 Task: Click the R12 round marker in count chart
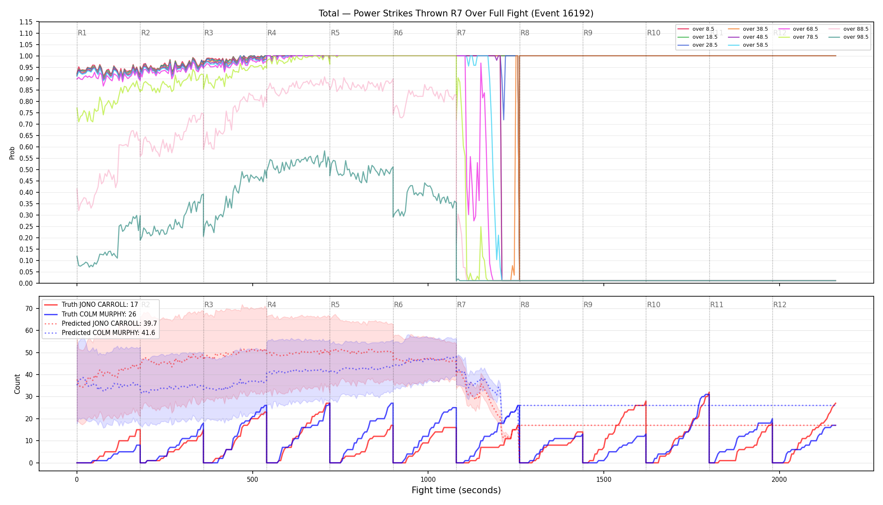(x=780, y=305)
